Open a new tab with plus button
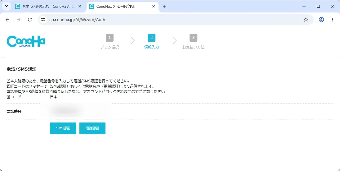 click(165, 6)
